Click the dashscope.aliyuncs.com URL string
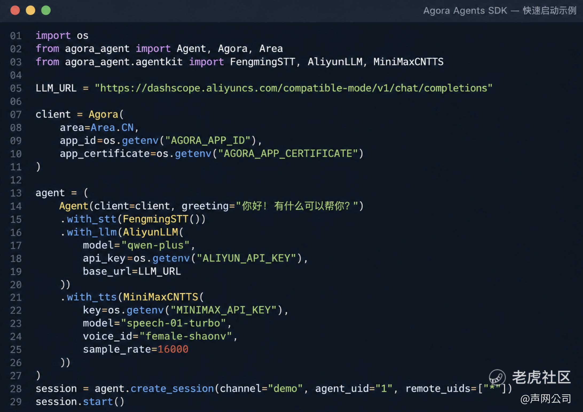This screenshot has height=412, width=583. [294, 88]
